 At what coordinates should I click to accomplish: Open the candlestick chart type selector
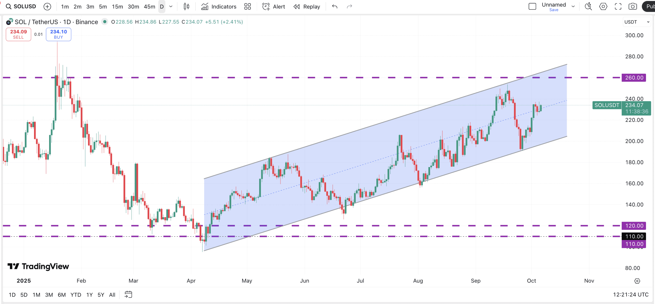click(186, 7)
